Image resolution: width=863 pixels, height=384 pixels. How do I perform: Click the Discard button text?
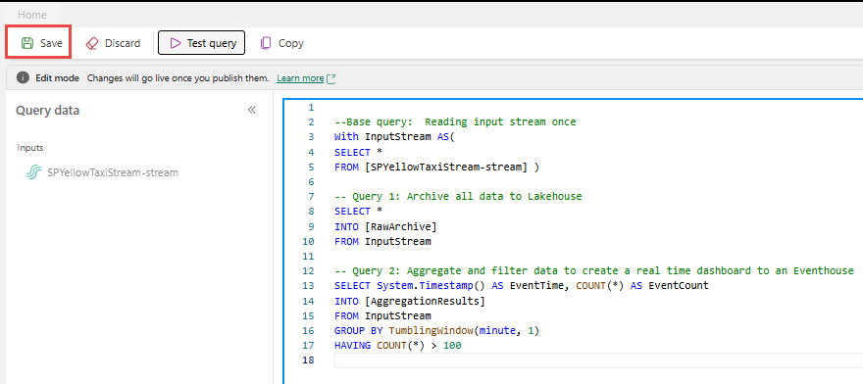pyautogui.click(x=123, y=43)
